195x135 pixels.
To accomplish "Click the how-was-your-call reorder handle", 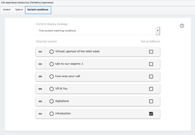I will tap(40, 77).
